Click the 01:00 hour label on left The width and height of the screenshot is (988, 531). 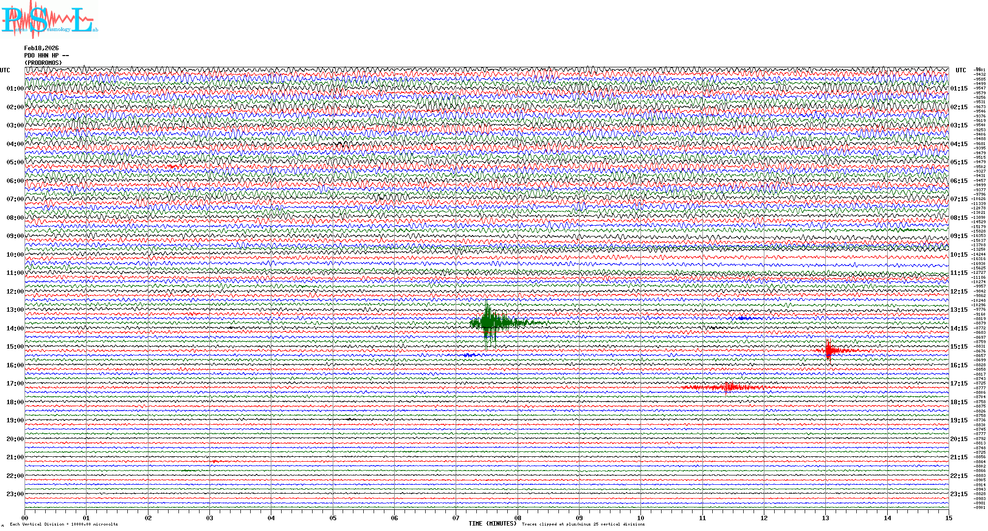[x=15, y=88]
